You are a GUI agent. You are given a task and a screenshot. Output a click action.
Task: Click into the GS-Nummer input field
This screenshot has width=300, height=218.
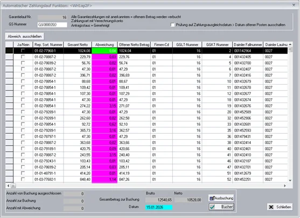point(52,25)
